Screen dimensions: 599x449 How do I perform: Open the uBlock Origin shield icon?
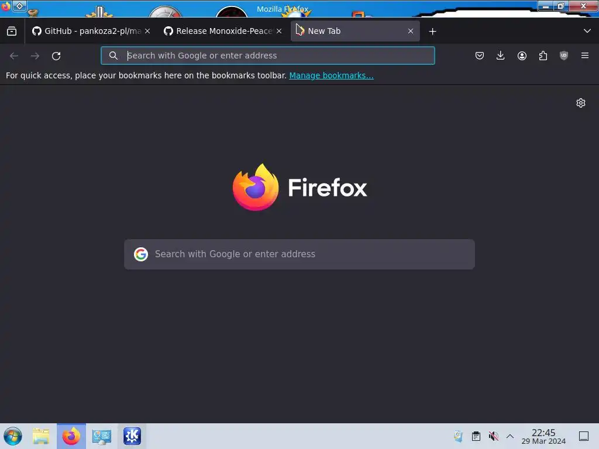point(564,56)
